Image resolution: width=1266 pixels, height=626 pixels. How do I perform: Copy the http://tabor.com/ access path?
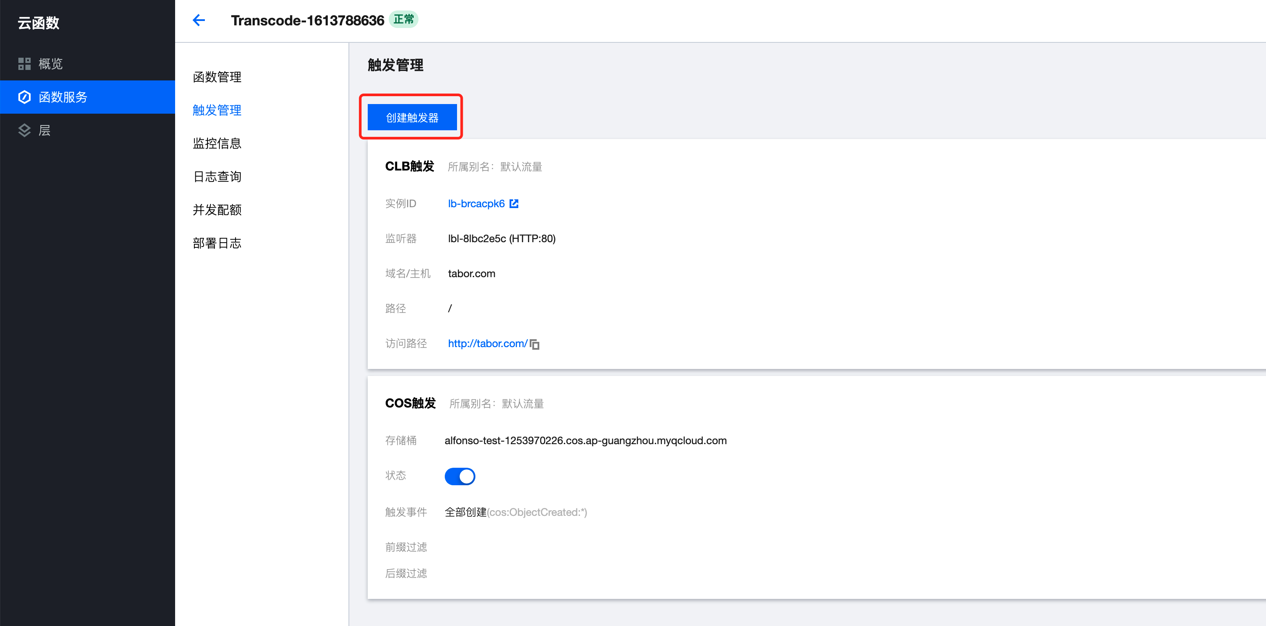click(x=535, y=344)
